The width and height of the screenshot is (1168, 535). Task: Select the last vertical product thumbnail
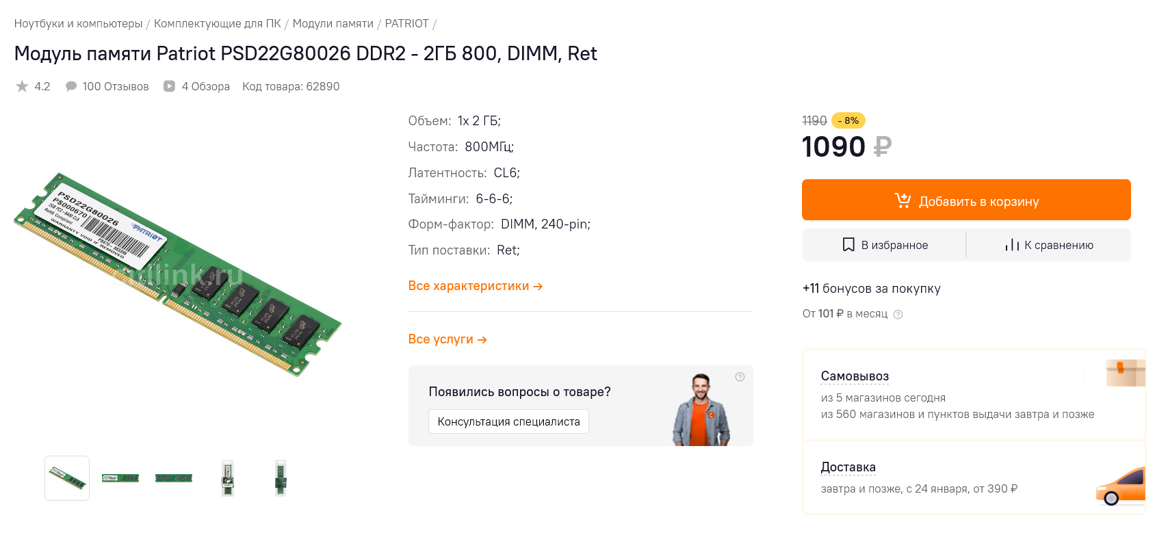click(280, 478)
